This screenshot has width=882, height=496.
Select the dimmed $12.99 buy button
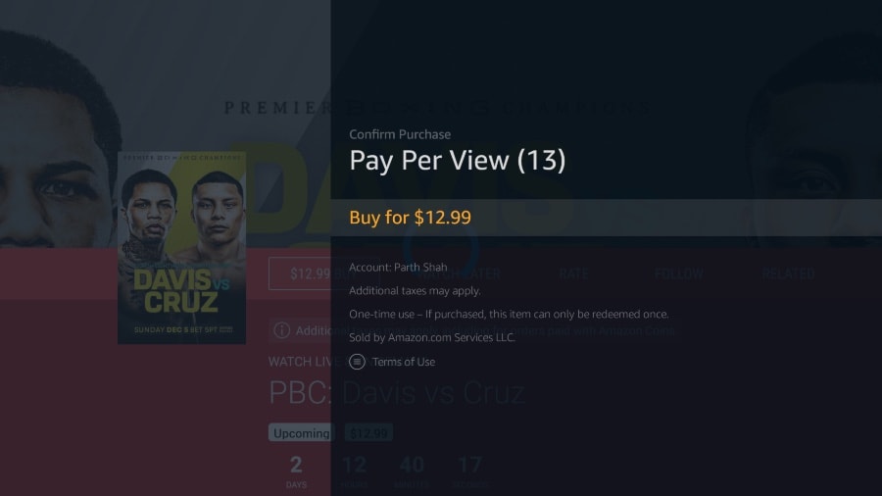point(323,273)
